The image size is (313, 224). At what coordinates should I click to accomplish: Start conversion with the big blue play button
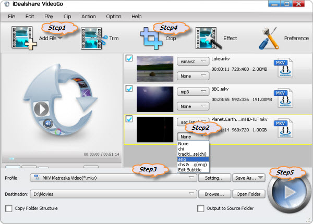[289, 192]
